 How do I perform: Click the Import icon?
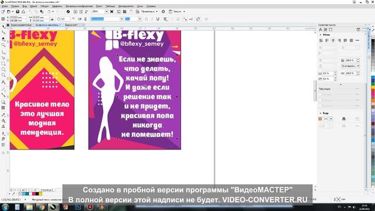click(76, 12)
